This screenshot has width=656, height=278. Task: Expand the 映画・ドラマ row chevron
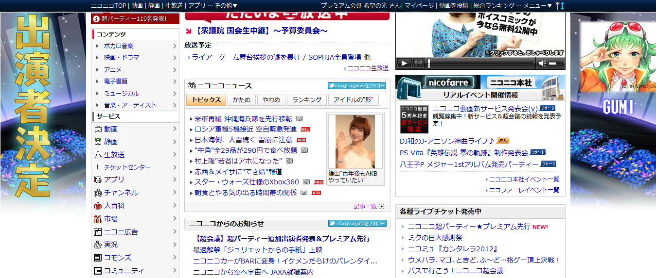175,58
